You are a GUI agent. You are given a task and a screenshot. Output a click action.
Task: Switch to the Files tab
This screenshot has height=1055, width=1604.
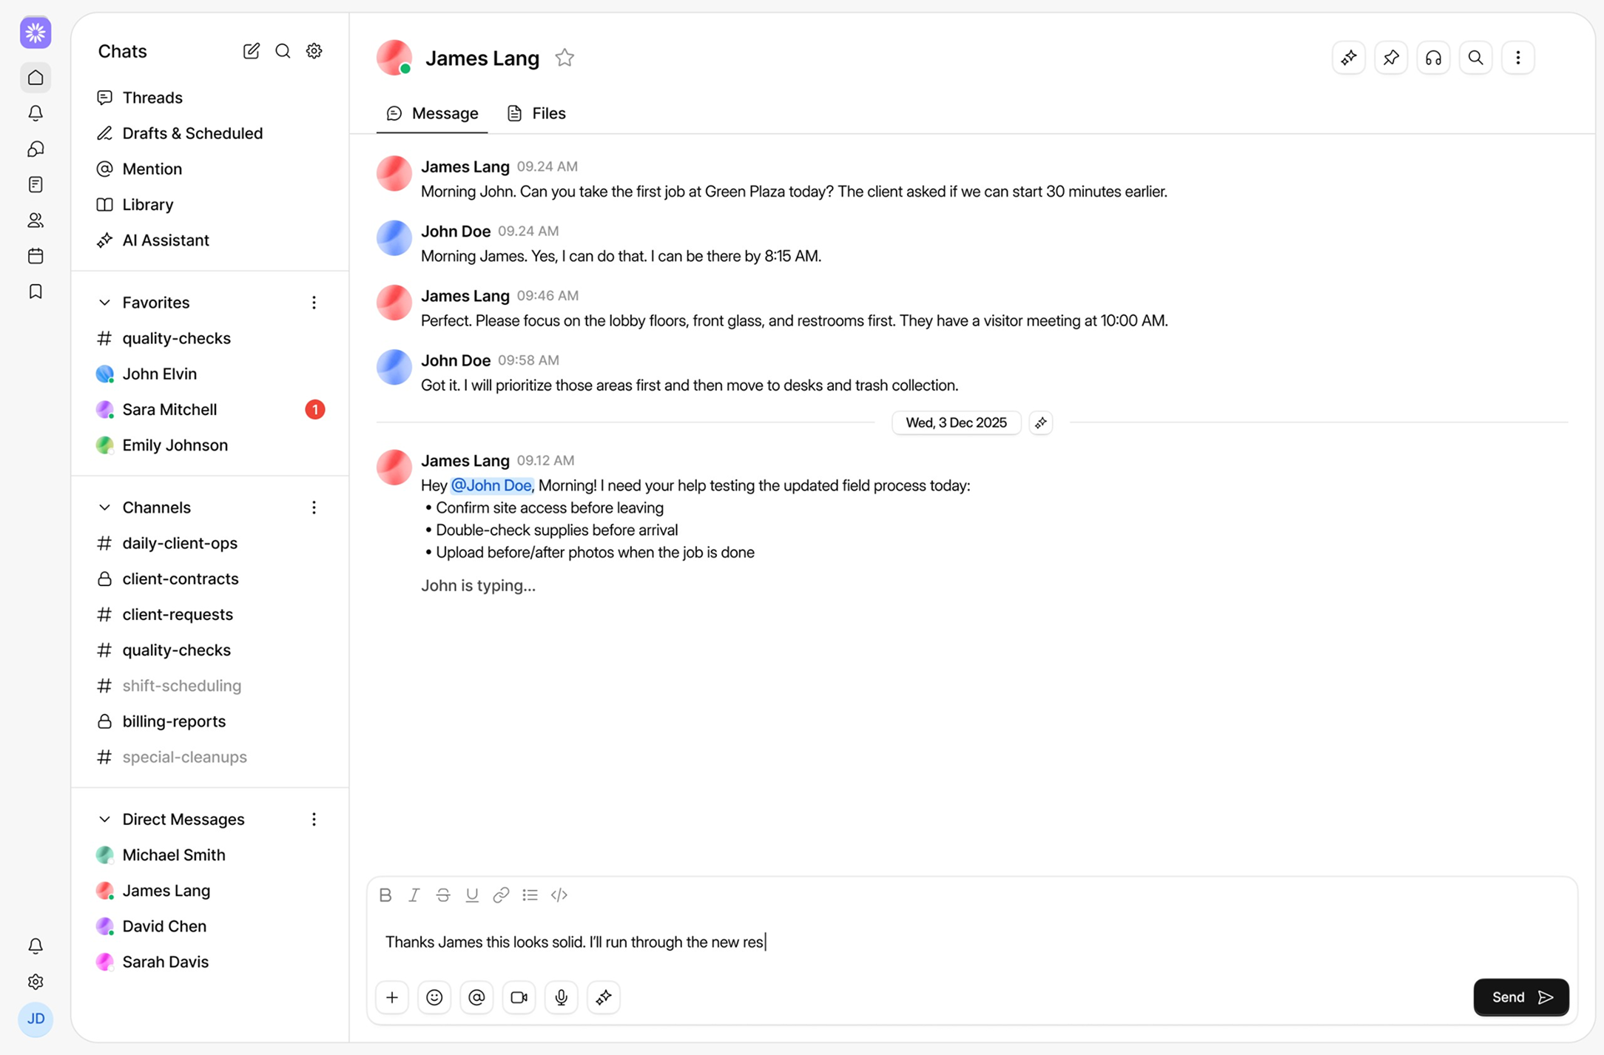pos(536,113)
